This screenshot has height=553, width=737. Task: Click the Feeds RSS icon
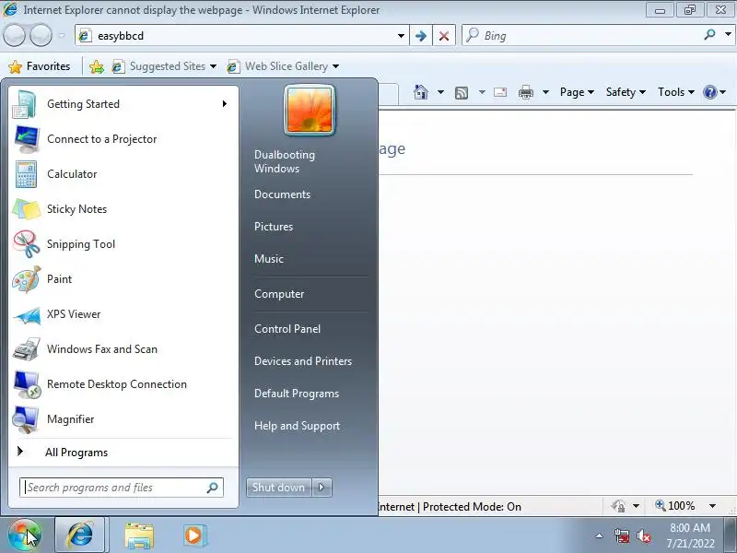tap(462, 93)
